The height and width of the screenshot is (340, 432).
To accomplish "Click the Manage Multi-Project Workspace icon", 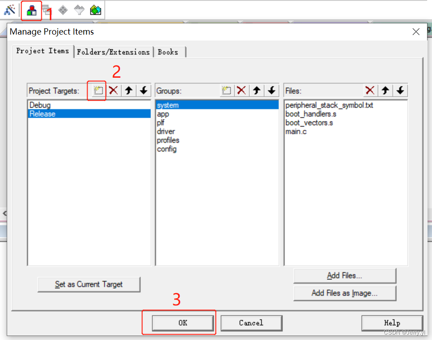I will (x=47, y=10).
